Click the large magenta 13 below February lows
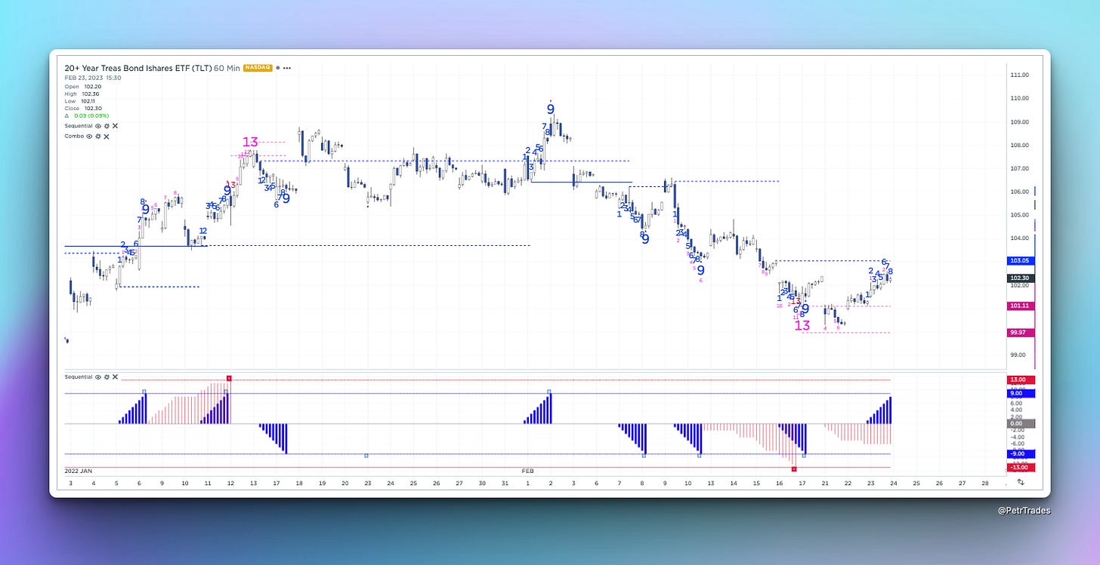 click(802, 326)
